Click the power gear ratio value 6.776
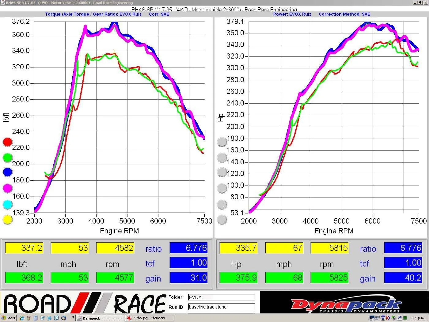This screenshot has width=429, height=322. (403, 248)
